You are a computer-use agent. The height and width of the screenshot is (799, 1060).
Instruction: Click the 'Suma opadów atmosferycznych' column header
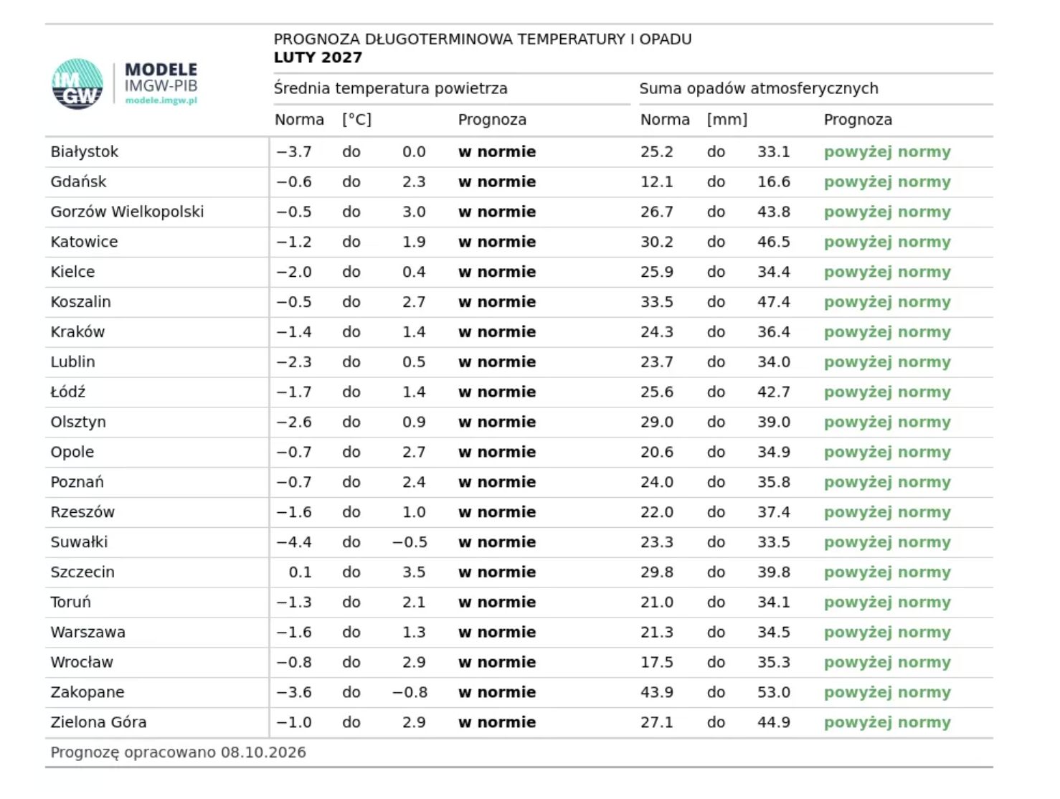(x=759, y=88)
